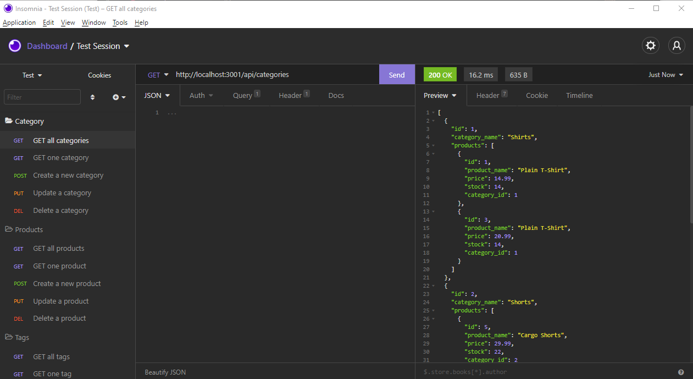The height and width of the screenshot is (379, 693).
Task: Click the 635 B response size badge
Action: (519, 75)
